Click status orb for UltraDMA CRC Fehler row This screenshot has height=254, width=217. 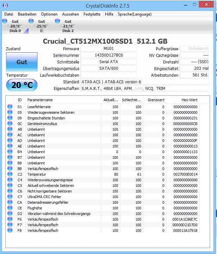10,196
